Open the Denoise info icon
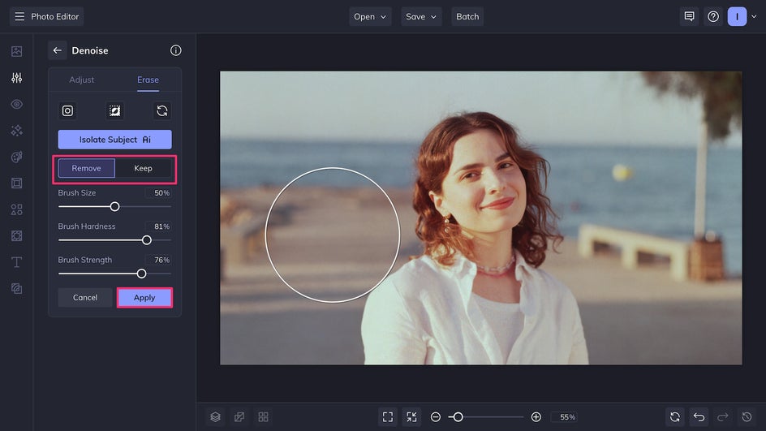Viewport: 766px width, 431px height. coord(176,50)
